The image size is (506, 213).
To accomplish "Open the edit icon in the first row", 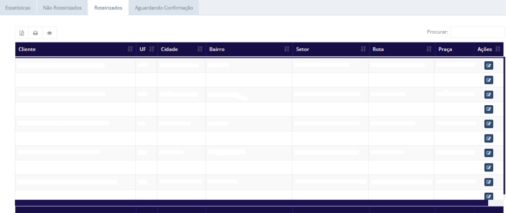I will [488, 65].
